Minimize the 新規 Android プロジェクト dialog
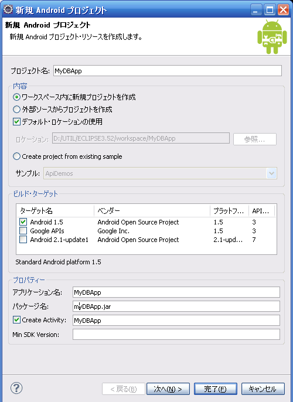The height and width of the screenshot is (402, 293). click(255, 10)
